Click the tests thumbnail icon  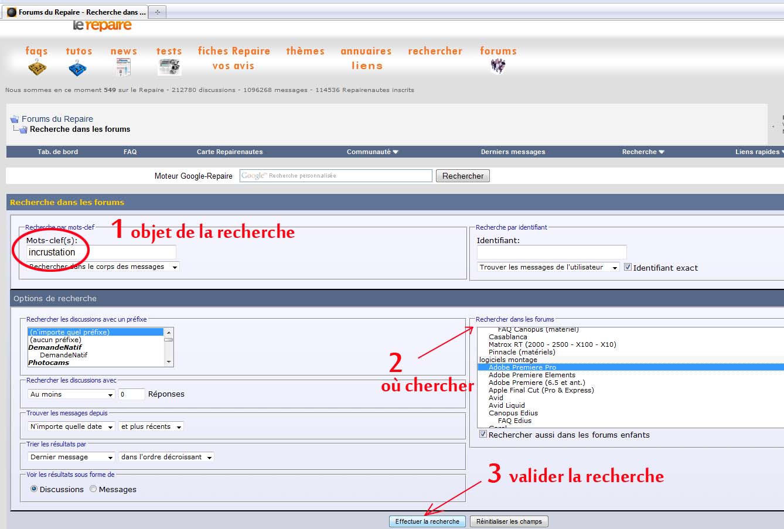169,67
